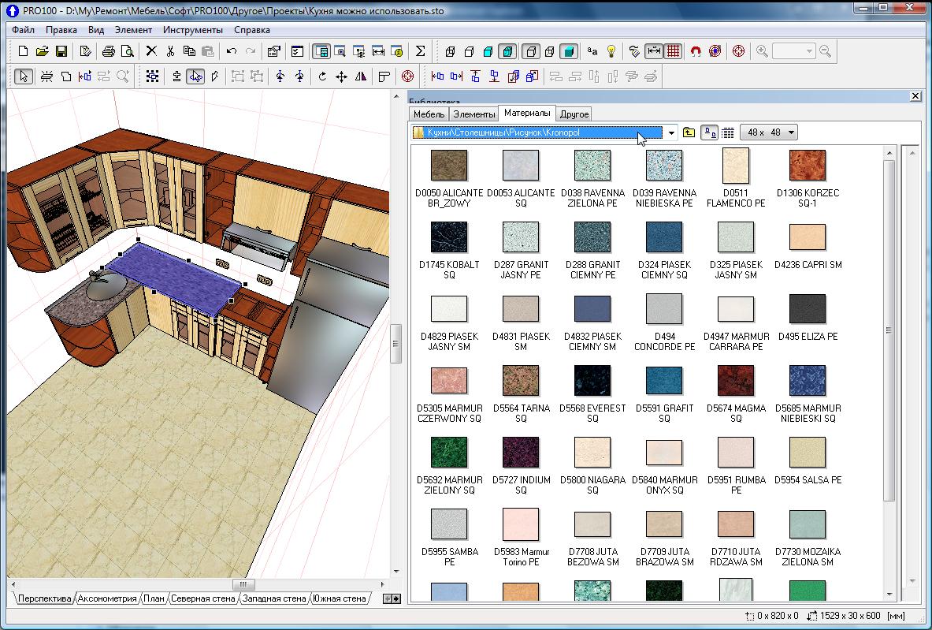Create a new project file
932x630 pixels.
23,52
